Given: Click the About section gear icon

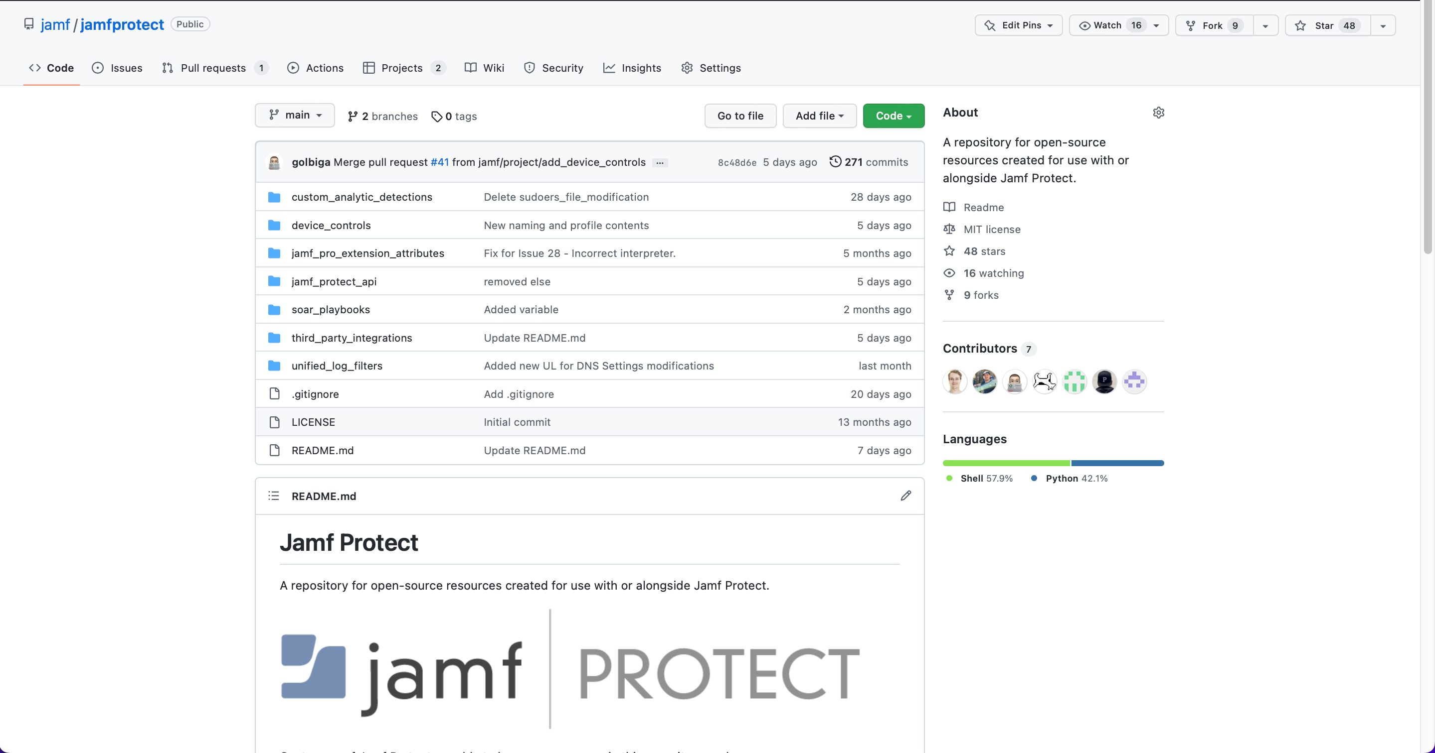Looking at the screenshot, I should tap(1158, 113).
